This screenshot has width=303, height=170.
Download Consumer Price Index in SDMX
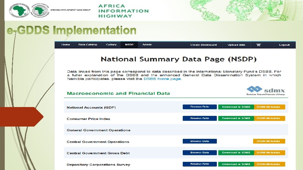coord(236,118)
